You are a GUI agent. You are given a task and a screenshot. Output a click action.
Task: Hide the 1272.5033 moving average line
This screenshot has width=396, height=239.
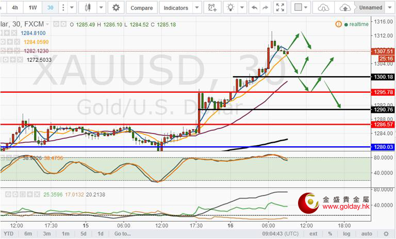pos(2,60)
